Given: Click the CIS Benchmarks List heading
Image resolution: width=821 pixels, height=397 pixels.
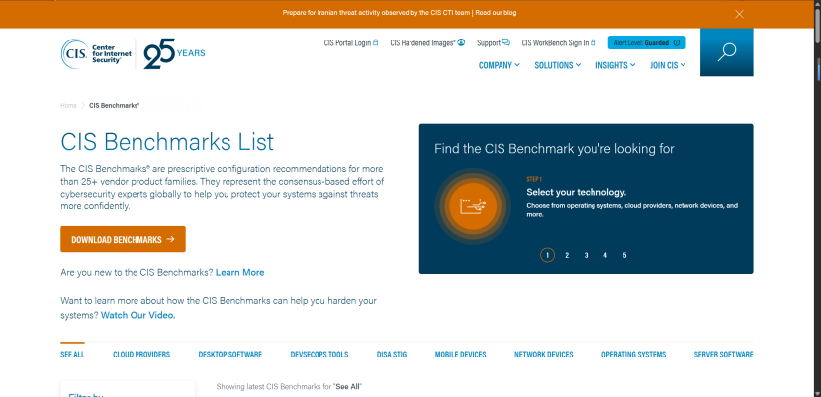Looking at the screenshot, I should point(167,142).
